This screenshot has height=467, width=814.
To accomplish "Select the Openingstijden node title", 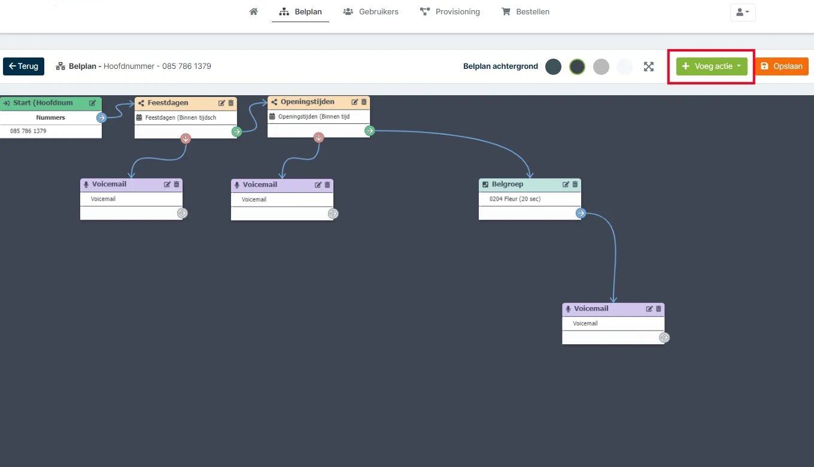I will 308,102.
